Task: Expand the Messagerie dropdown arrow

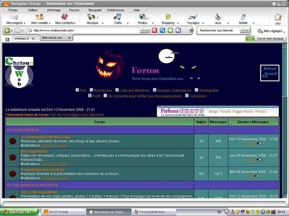Action: (x=24, y=23)
